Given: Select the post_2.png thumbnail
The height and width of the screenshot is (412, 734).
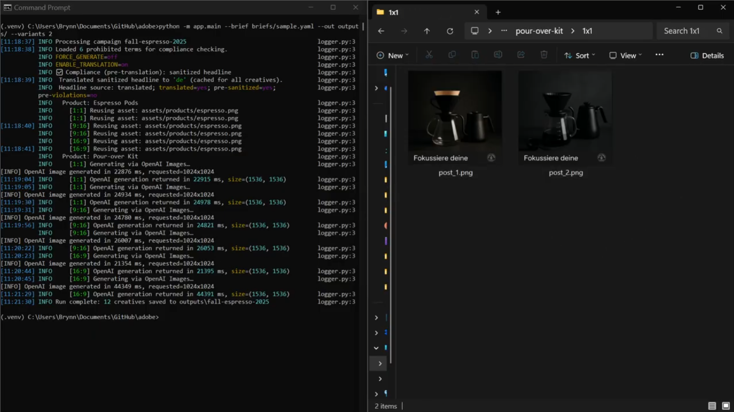Looking at the screenshot, I should [x=565, y=117].
